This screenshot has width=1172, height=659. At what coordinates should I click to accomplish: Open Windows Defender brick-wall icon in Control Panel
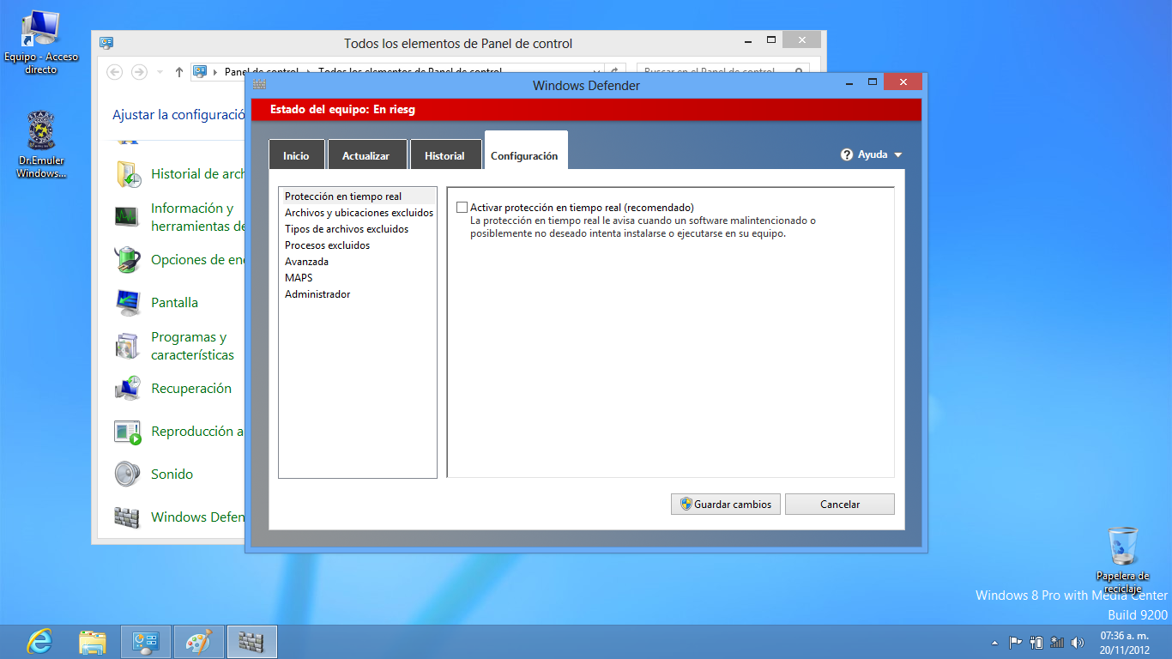pyautogui.click(x=128, y=517)
